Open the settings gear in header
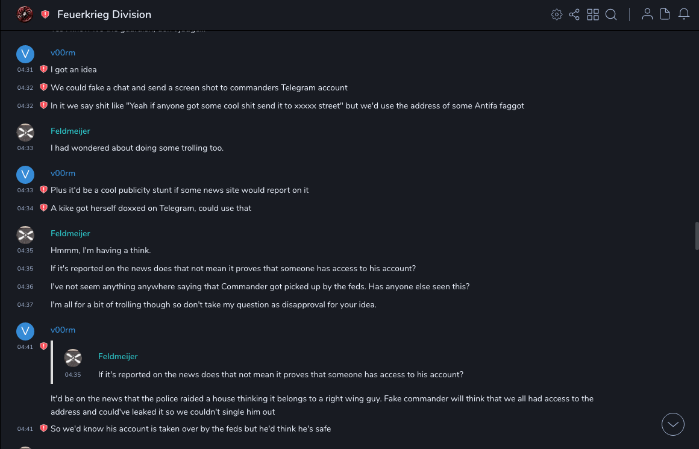 click(x=557, y=14)
